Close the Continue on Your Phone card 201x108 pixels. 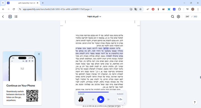[39, 54]
